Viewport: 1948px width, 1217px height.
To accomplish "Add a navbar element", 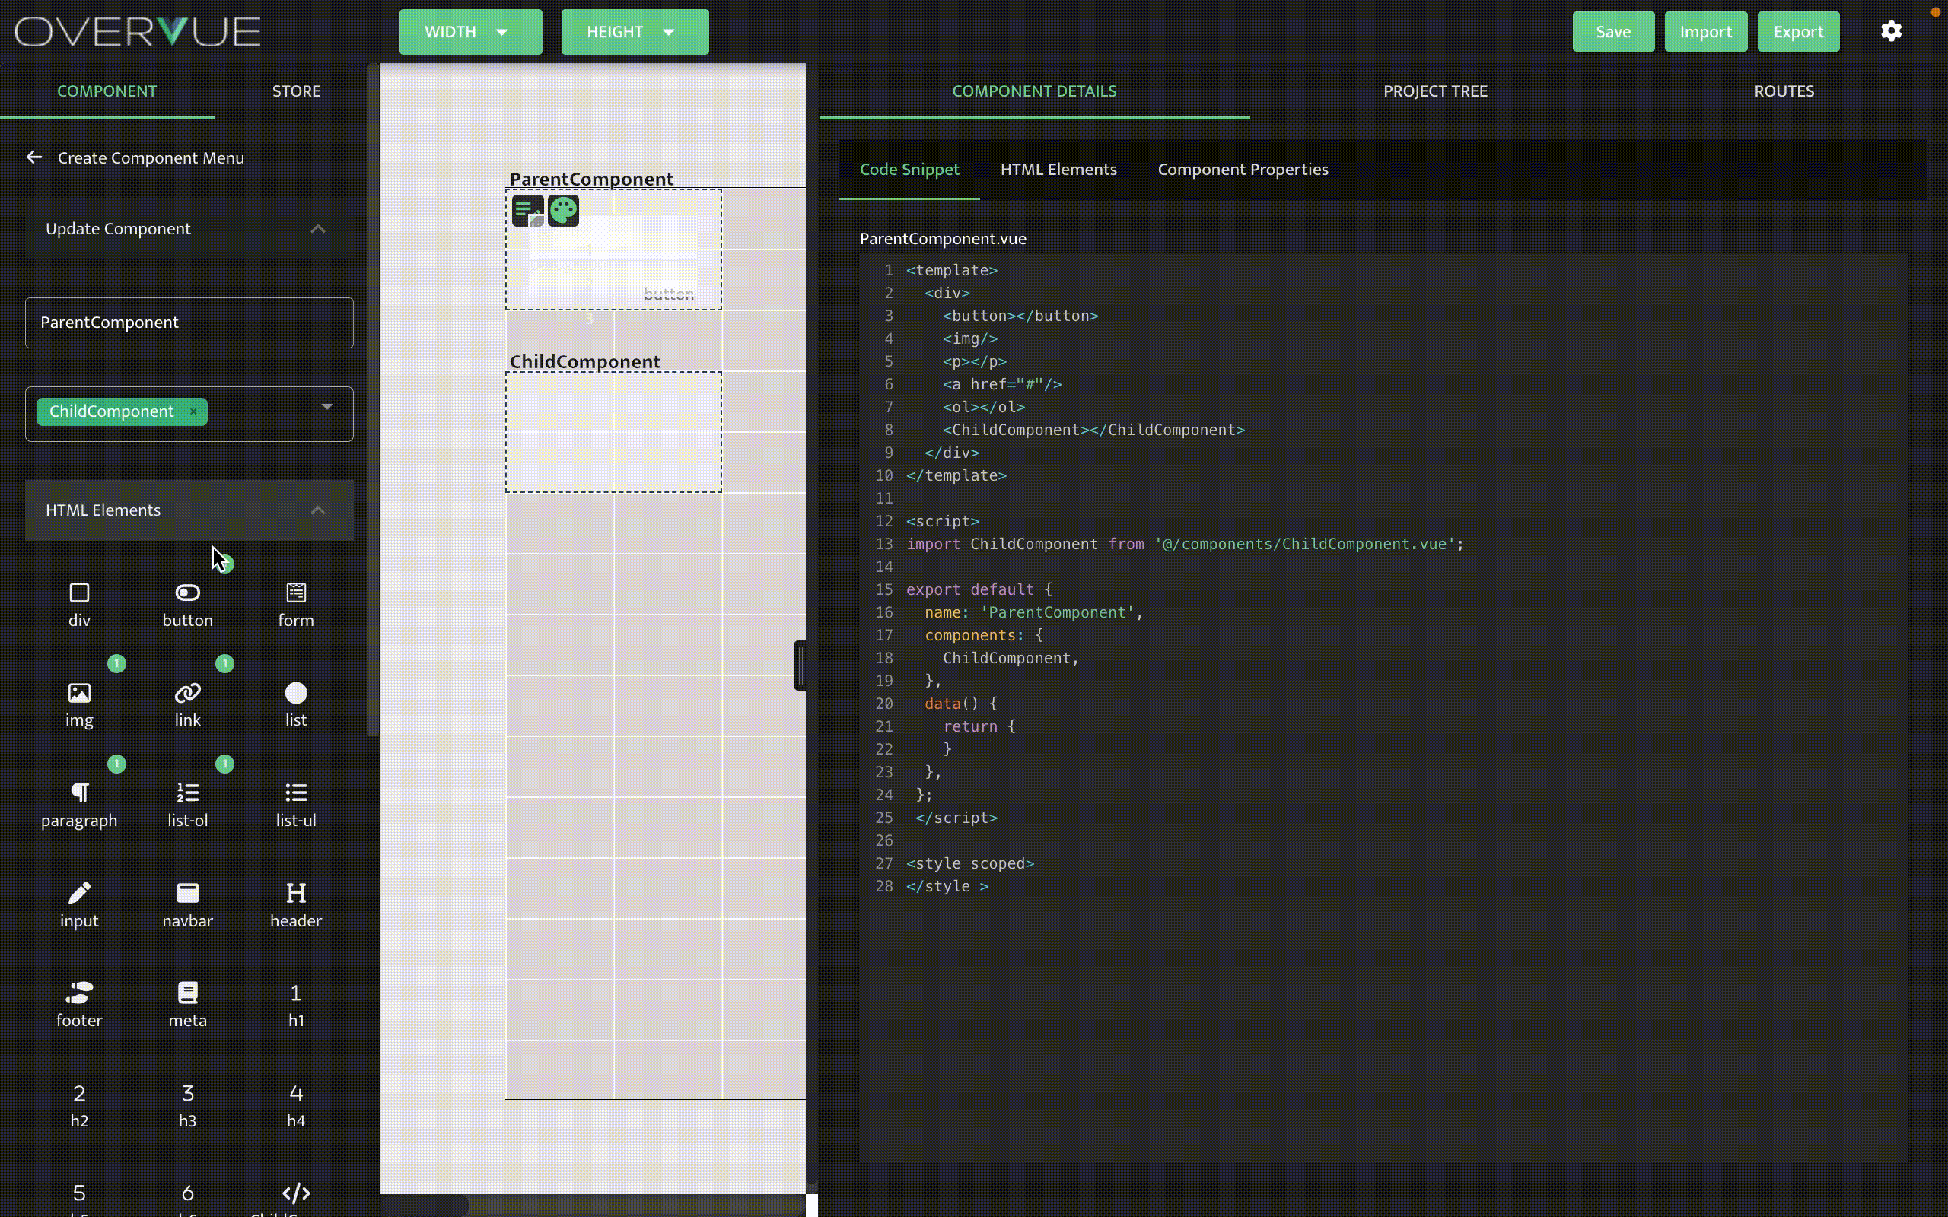I will click(x=187, y=905).
